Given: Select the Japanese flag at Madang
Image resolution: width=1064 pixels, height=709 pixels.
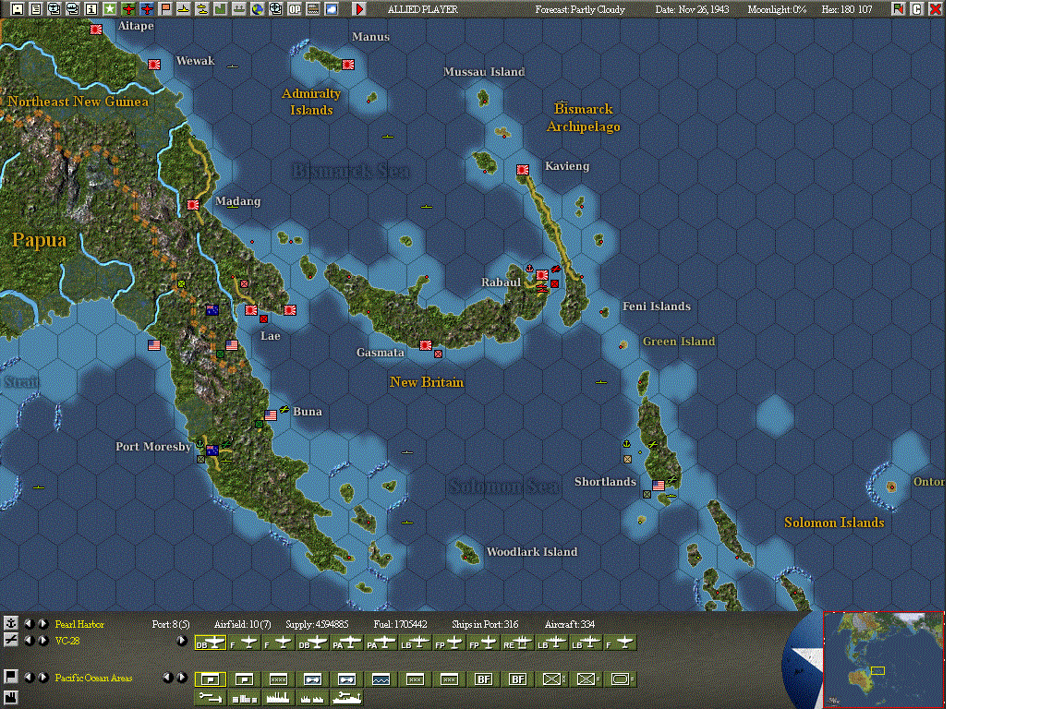Looking at the screenshot, I should [x=193, y=204].
